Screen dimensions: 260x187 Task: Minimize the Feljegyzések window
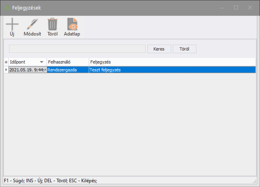tap(222, 8)
